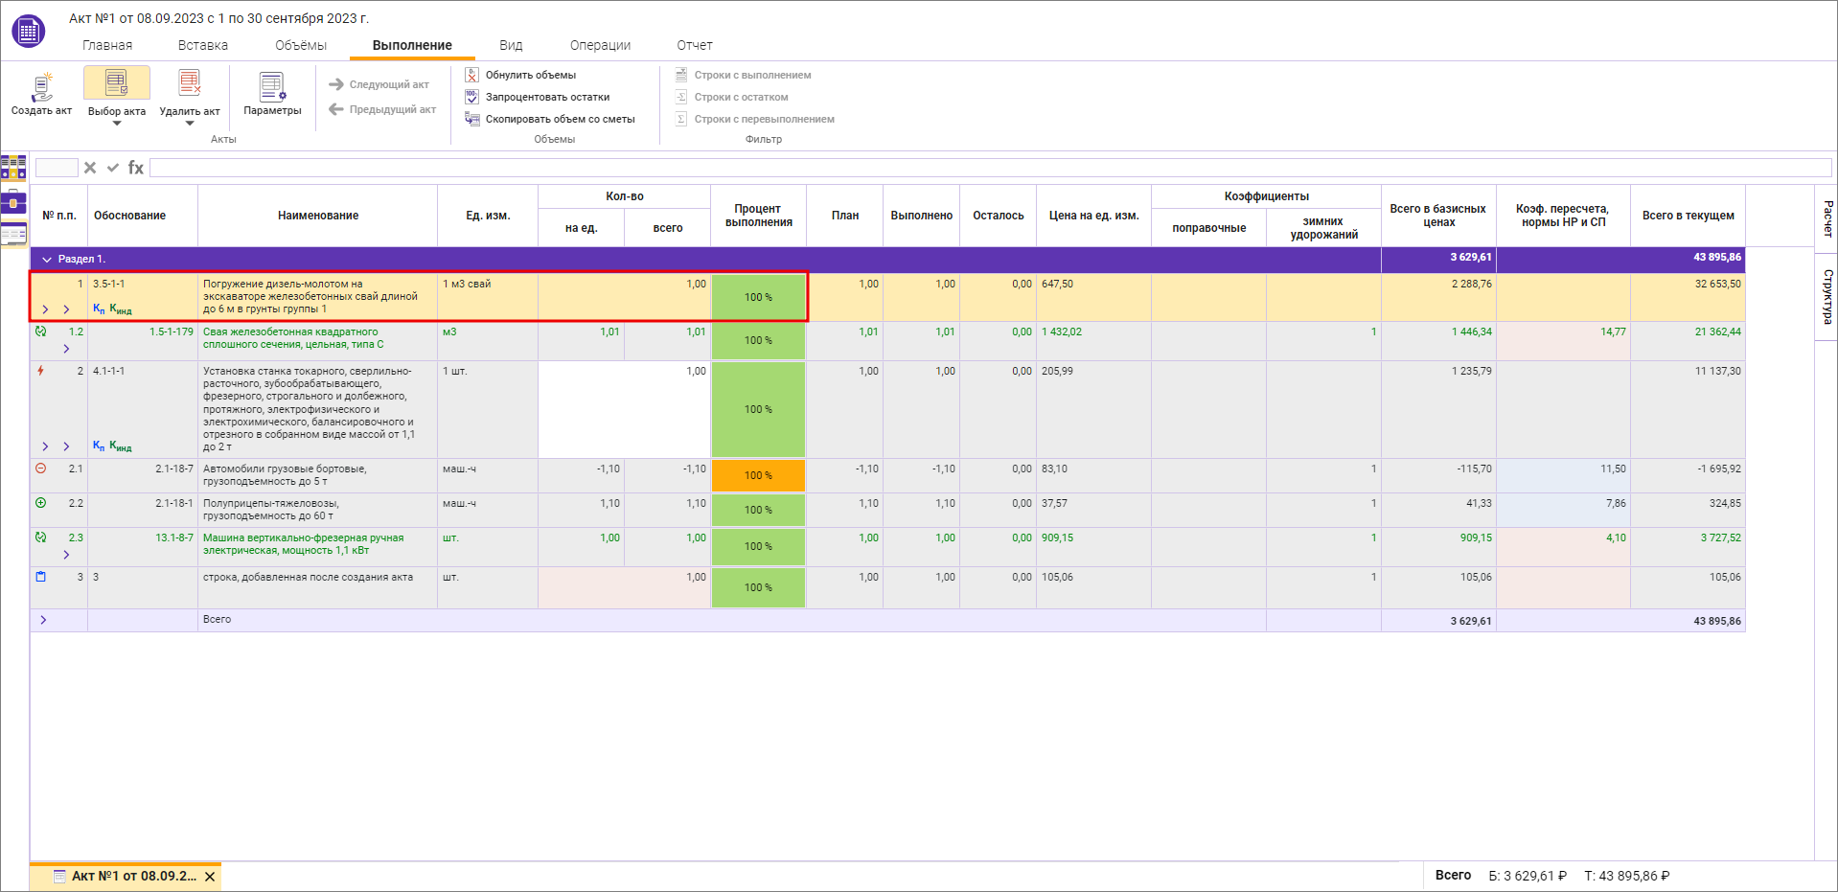The width and height of the screenshot is (1838, 892).
Task: Click the Создать акт icon
Action: point(41,88)
